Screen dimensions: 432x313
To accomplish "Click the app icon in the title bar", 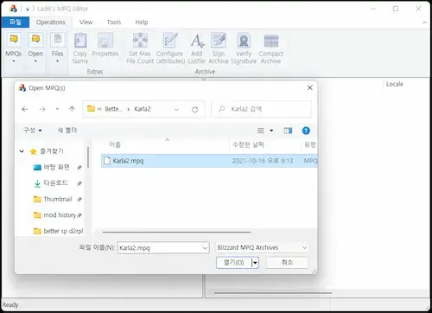I will pyautogui.click(x=13, y=9).
